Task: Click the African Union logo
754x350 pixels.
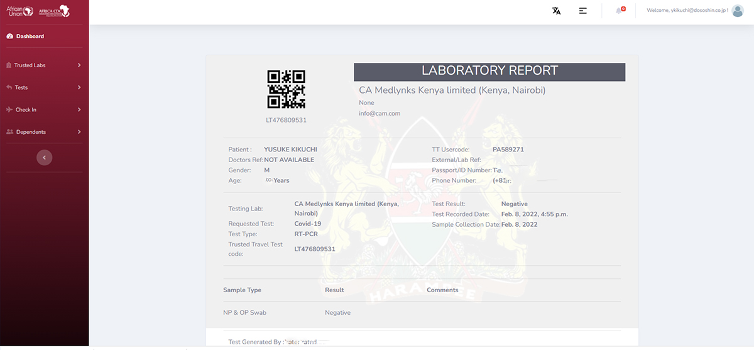Action: tap(19, 11)
